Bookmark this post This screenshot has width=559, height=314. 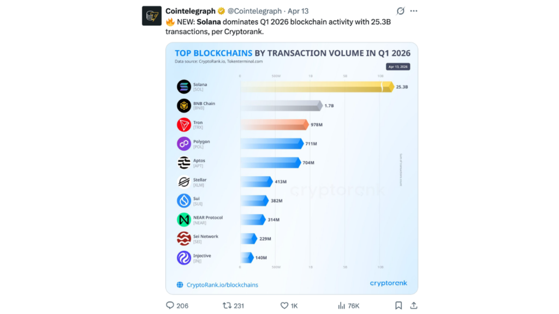click(x=399, y=305)
